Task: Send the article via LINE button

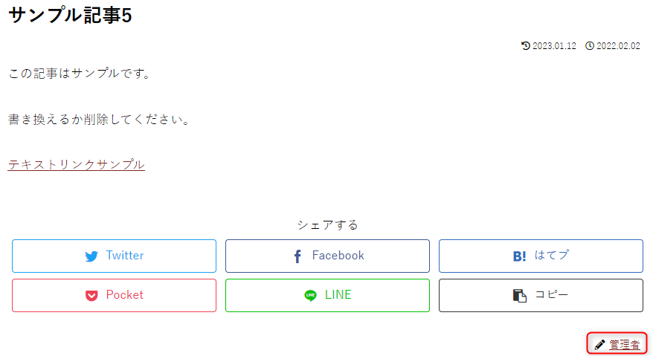Action: point(327,296)
